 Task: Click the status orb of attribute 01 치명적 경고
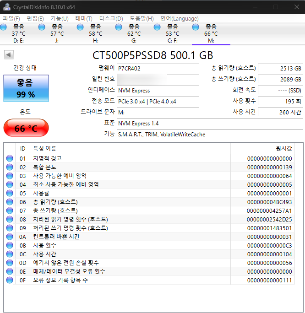coord(10,158)
